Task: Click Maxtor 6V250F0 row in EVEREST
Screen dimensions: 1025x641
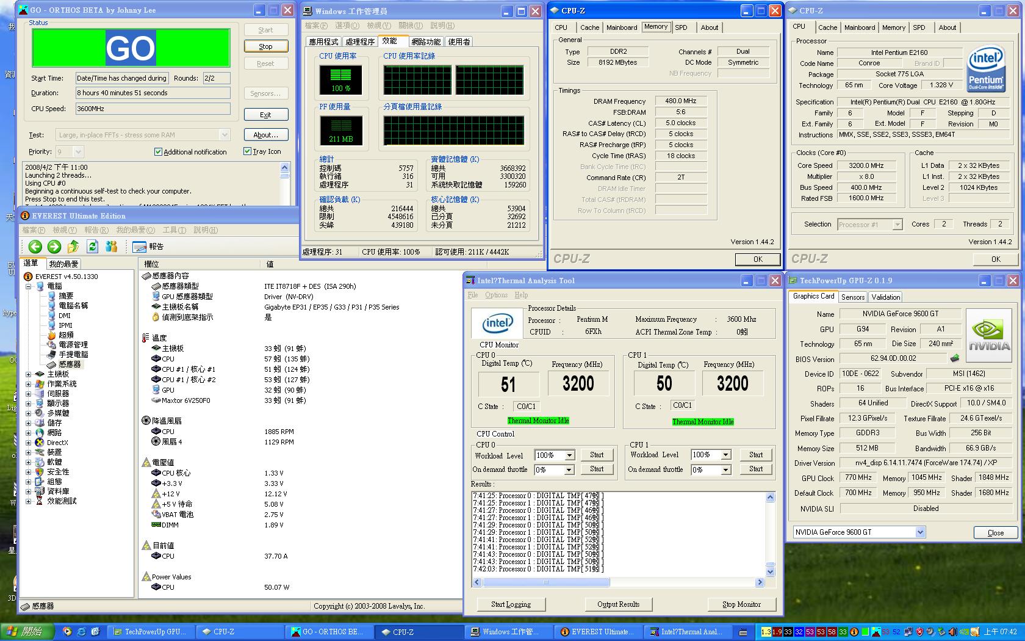Action: (x=299, y=400)
